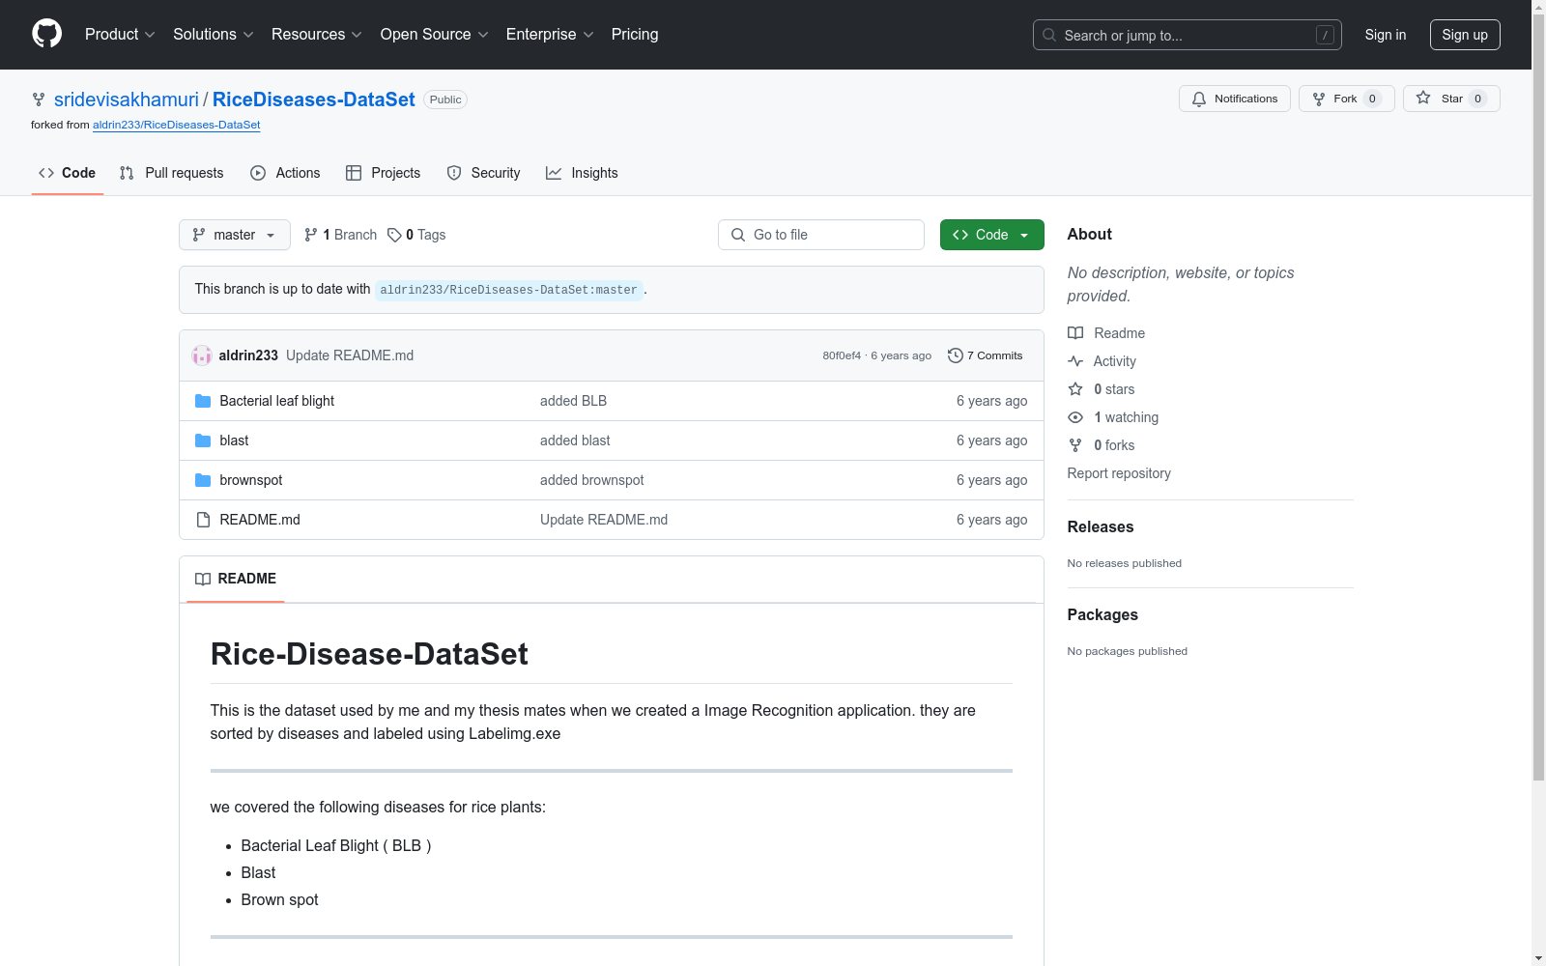
Task: Open the Releases heading link
Action: pos(1101,526)
